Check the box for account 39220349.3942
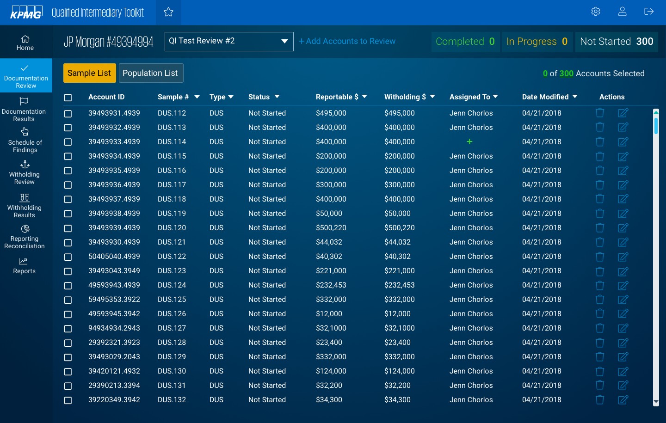Viewport: 666px width, 423px height. pos(68,400)
